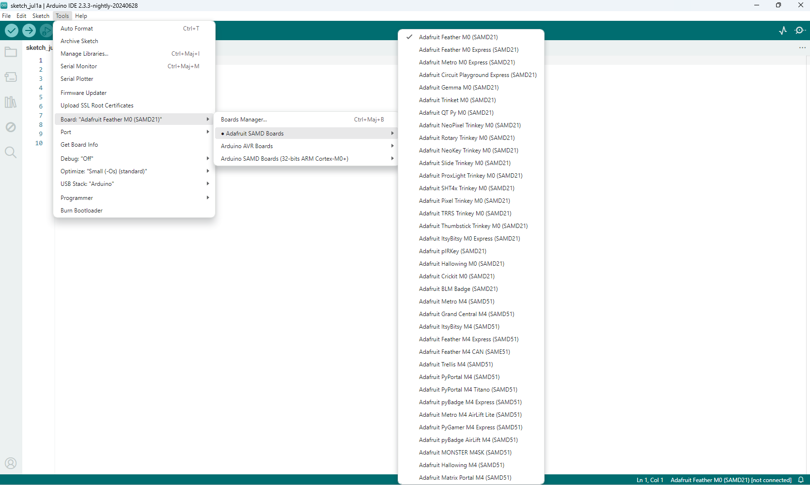Pick Adafruit Hallowing M0 board
This screenshot has height=485, width=810.
(471, 264)
